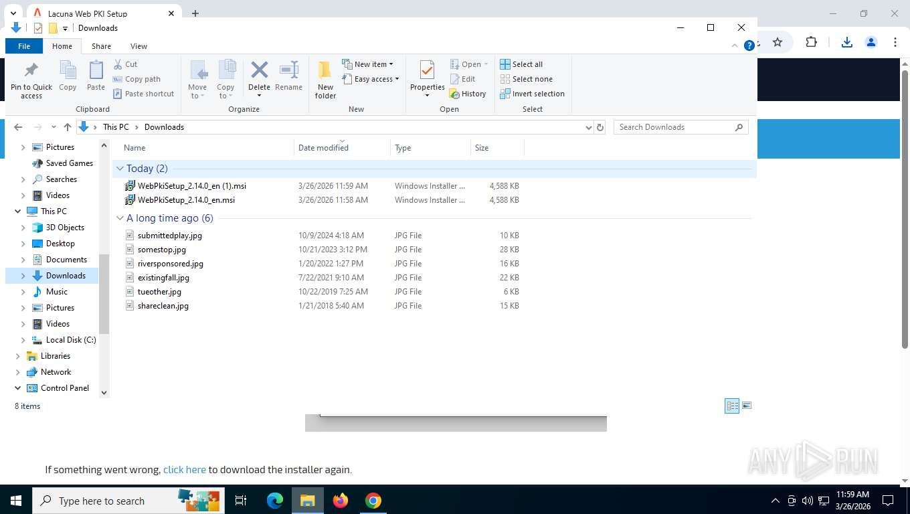Click Invert selection in ribbon
Screen dimensions: 910x514
[x=533, y=94]
